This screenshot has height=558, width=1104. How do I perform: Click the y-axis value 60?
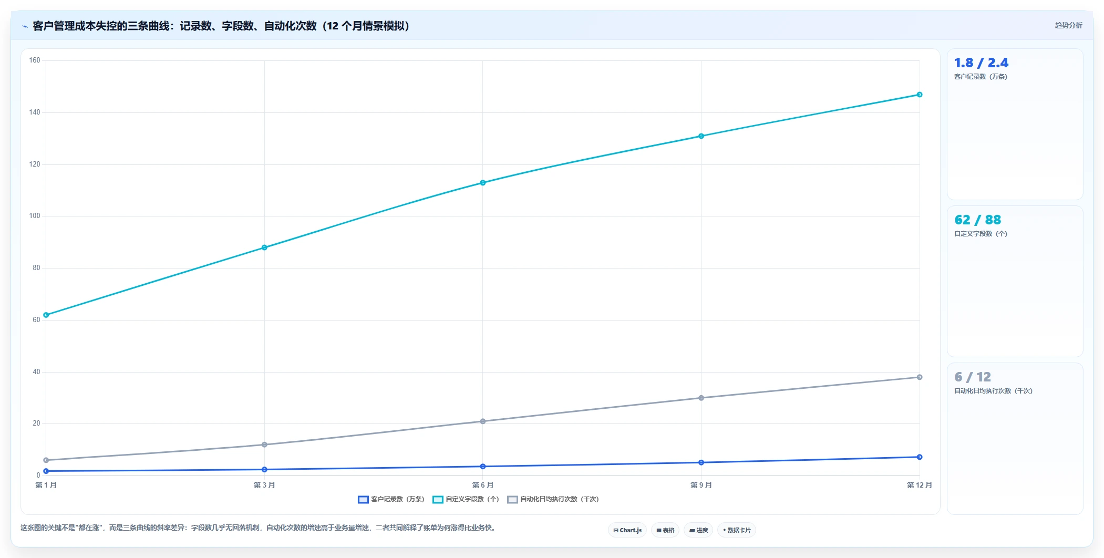point(36,320)
